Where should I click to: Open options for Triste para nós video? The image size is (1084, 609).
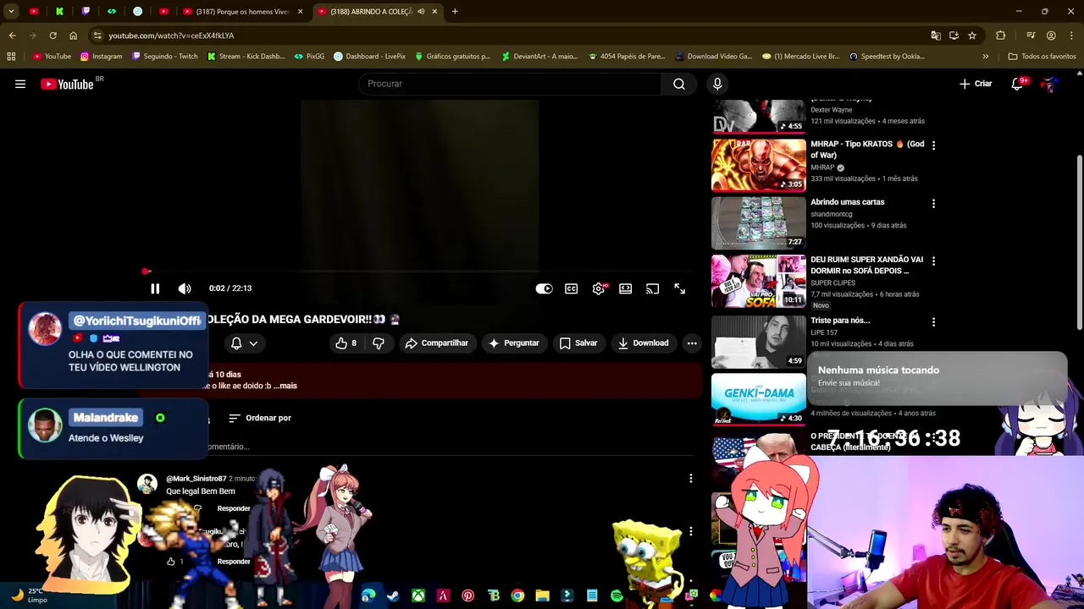point(933,322)
